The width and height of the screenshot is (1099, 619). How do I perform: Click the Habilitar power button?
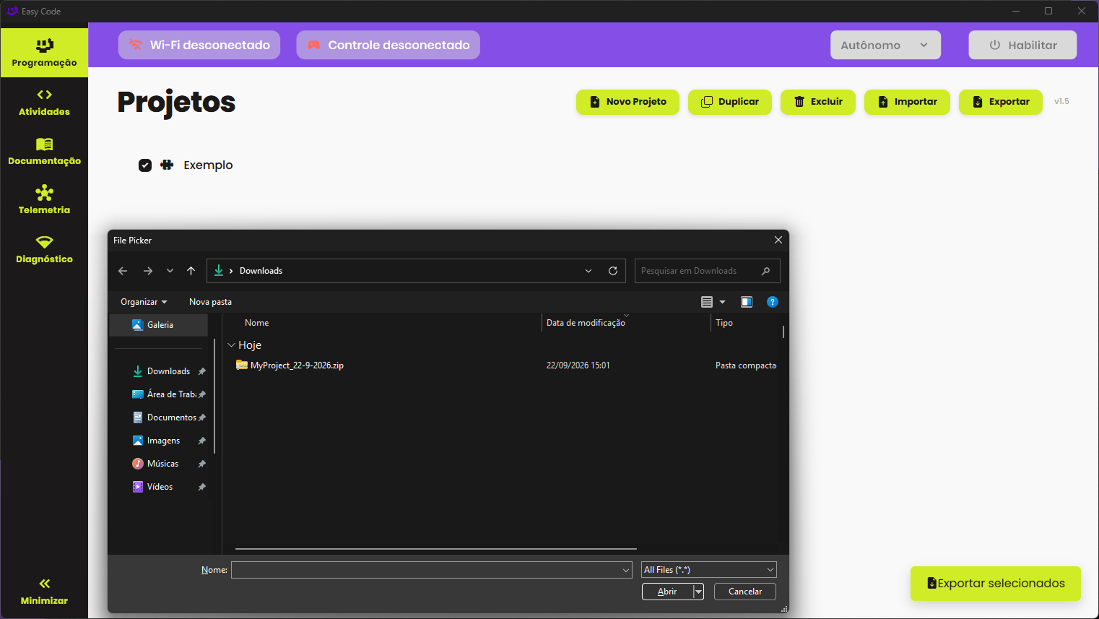pyautogui.click(x=1022, y=45)
